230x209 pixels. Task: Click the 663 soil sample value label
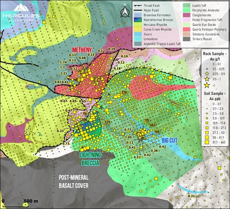(x=153, y=125)
